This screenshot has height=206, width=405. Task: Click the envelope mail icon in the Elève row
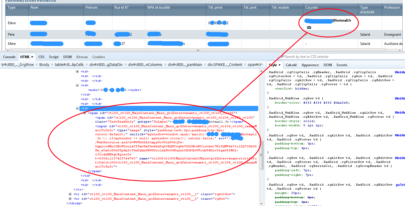tap(309, 27)
